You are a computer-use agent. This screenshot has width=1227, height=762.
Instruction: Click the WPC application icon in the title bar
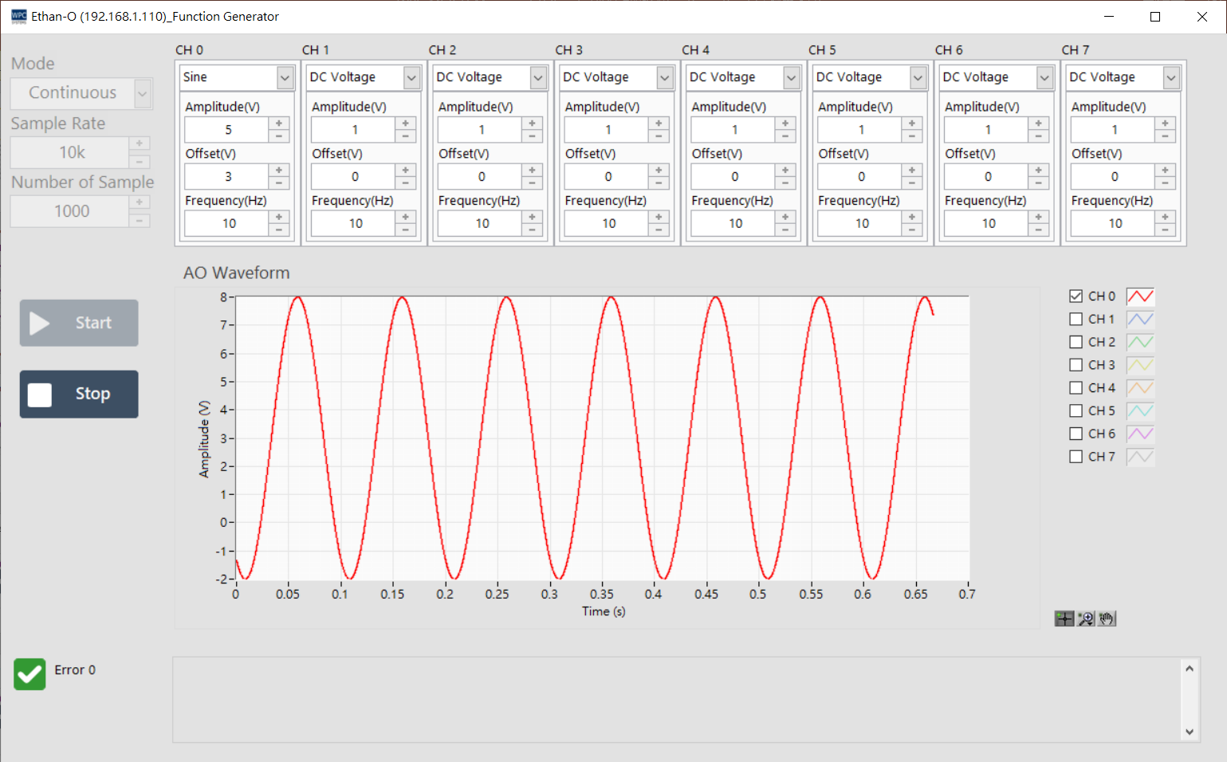click(18, 16)
